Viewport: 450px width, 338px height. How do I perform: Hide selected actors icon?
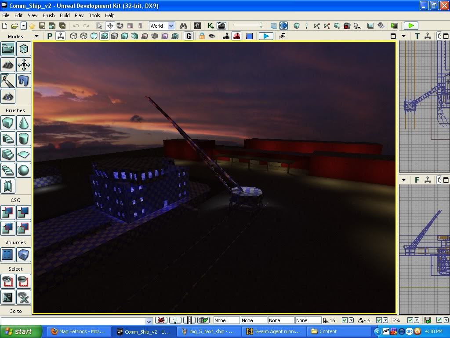pos(24,281)
